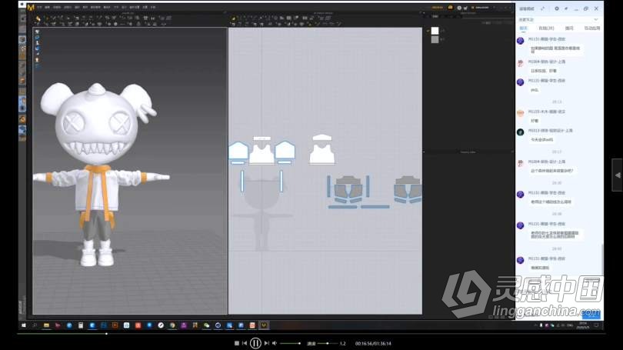Open the Windows Start menu
Image resolution: width=623 pixels, height=350 pixels.
[x=24, y=325]
